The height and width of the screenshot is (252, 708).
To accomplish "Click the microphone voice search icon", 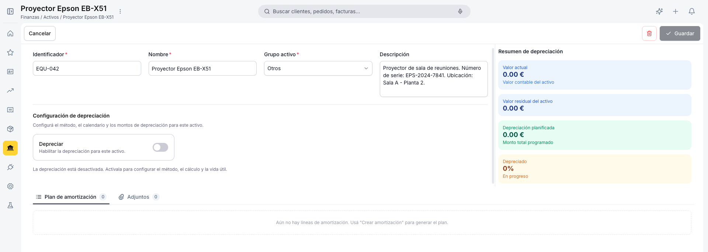I will click(460, 11).
